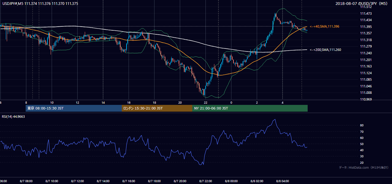Click RSI scale value 30

(x=362, y=156)
